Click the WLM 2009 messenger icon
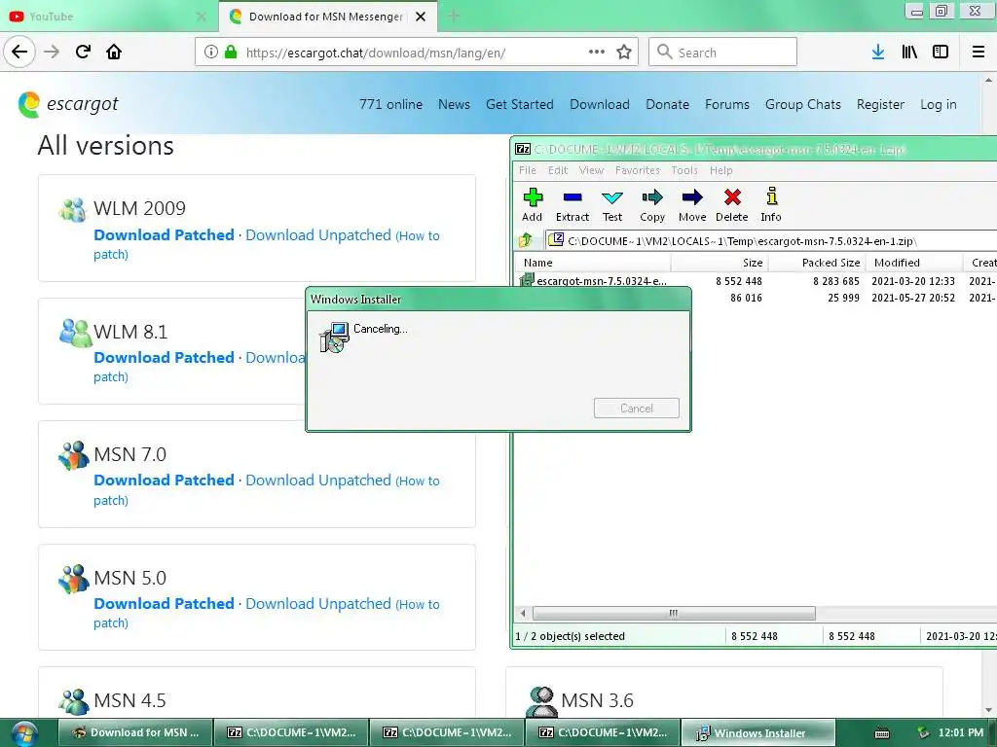Viewport: 997px width, 747px height. point(72,209)
